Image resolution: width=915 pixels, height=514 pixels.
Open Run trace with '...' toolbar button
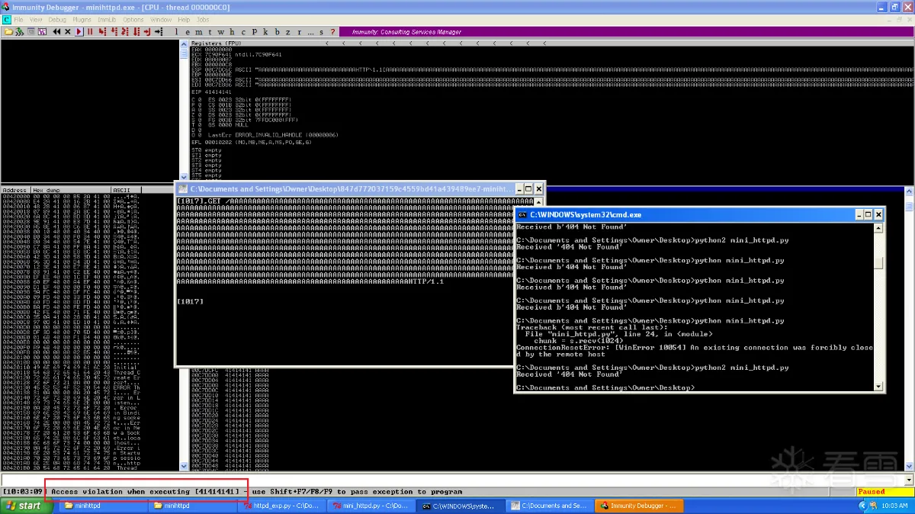(310, 31)
